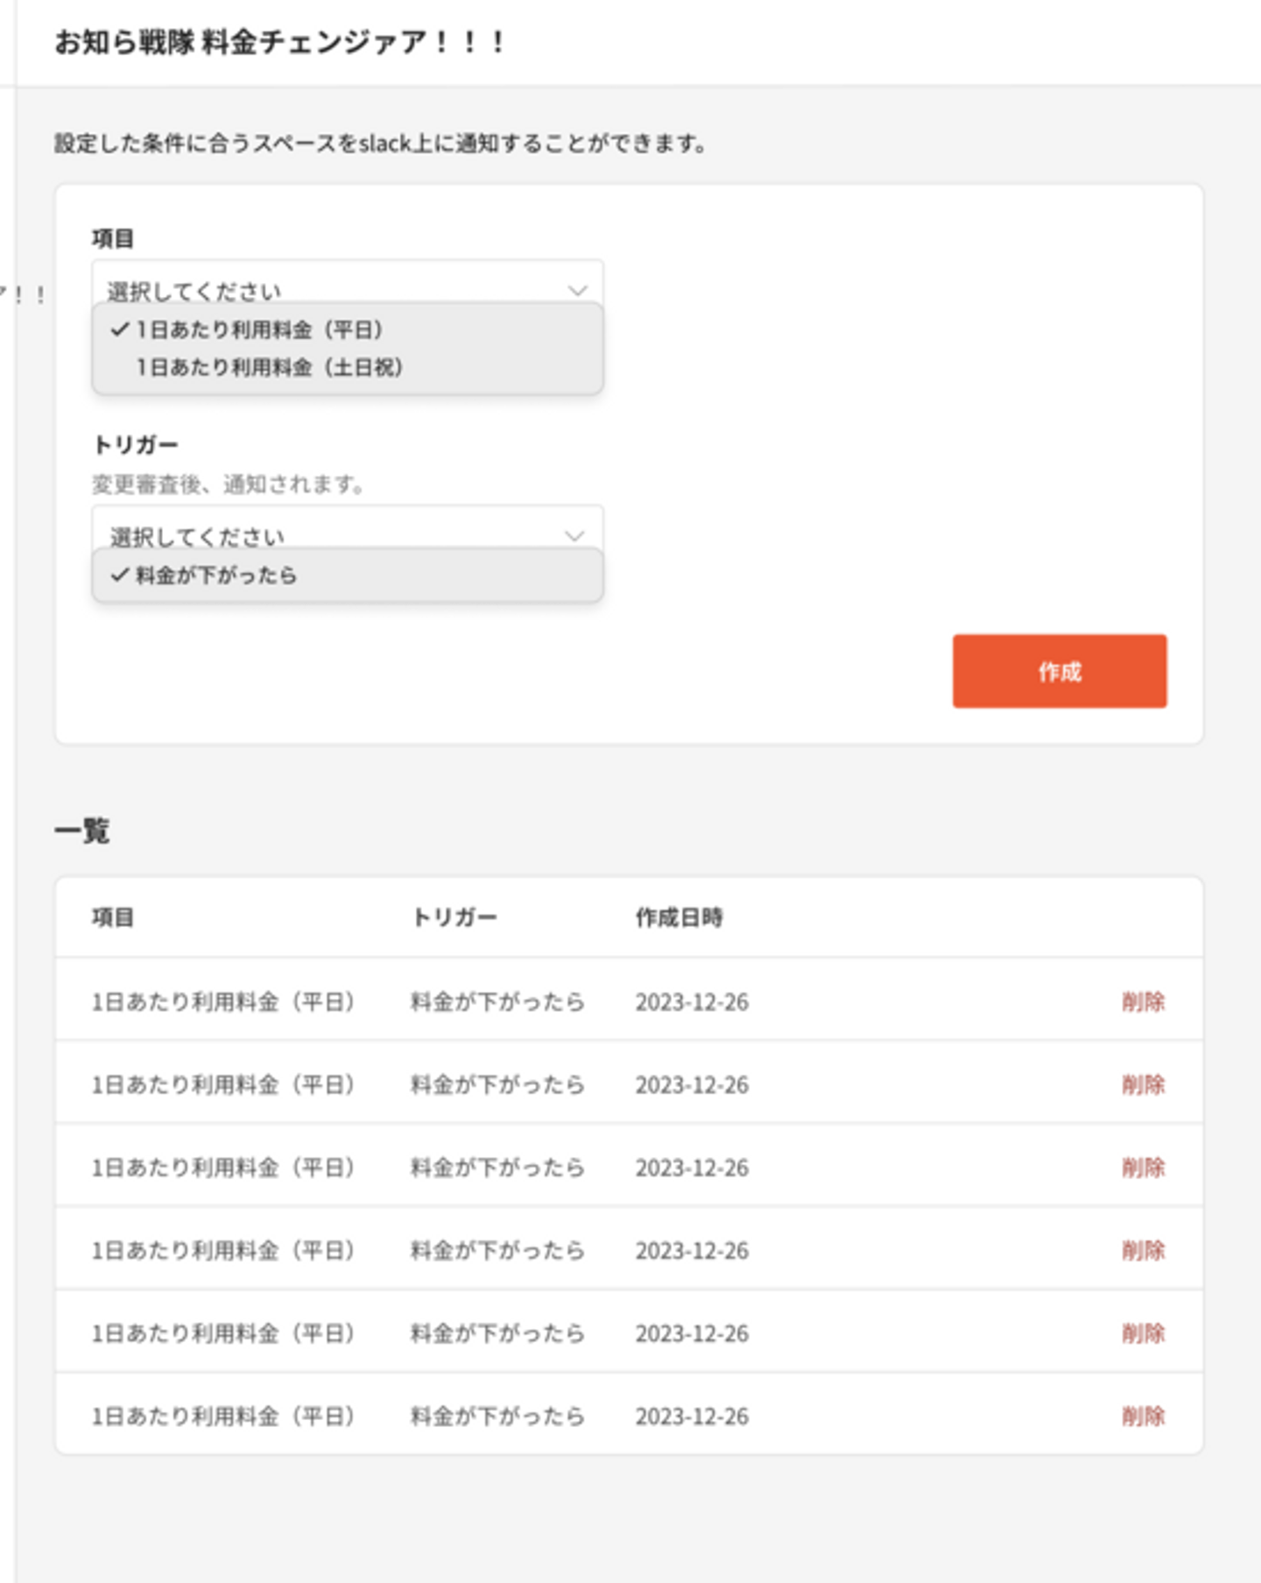This screenshot has height=1583, width=1261.
Task: Click 削除 on the second list row
Action: 1143,1085
